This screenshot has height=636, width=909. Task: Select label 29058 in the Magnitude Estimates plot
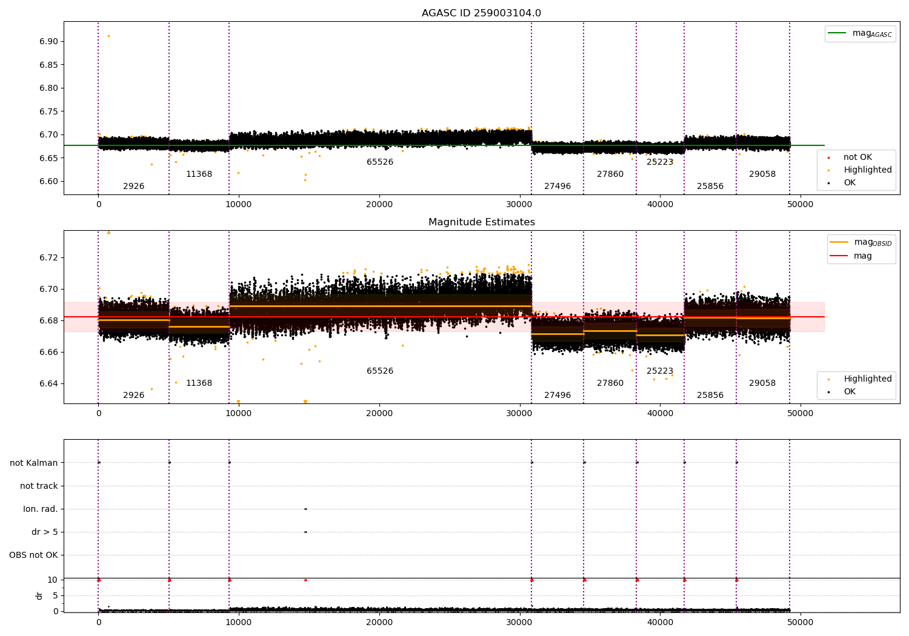point(762,383)
